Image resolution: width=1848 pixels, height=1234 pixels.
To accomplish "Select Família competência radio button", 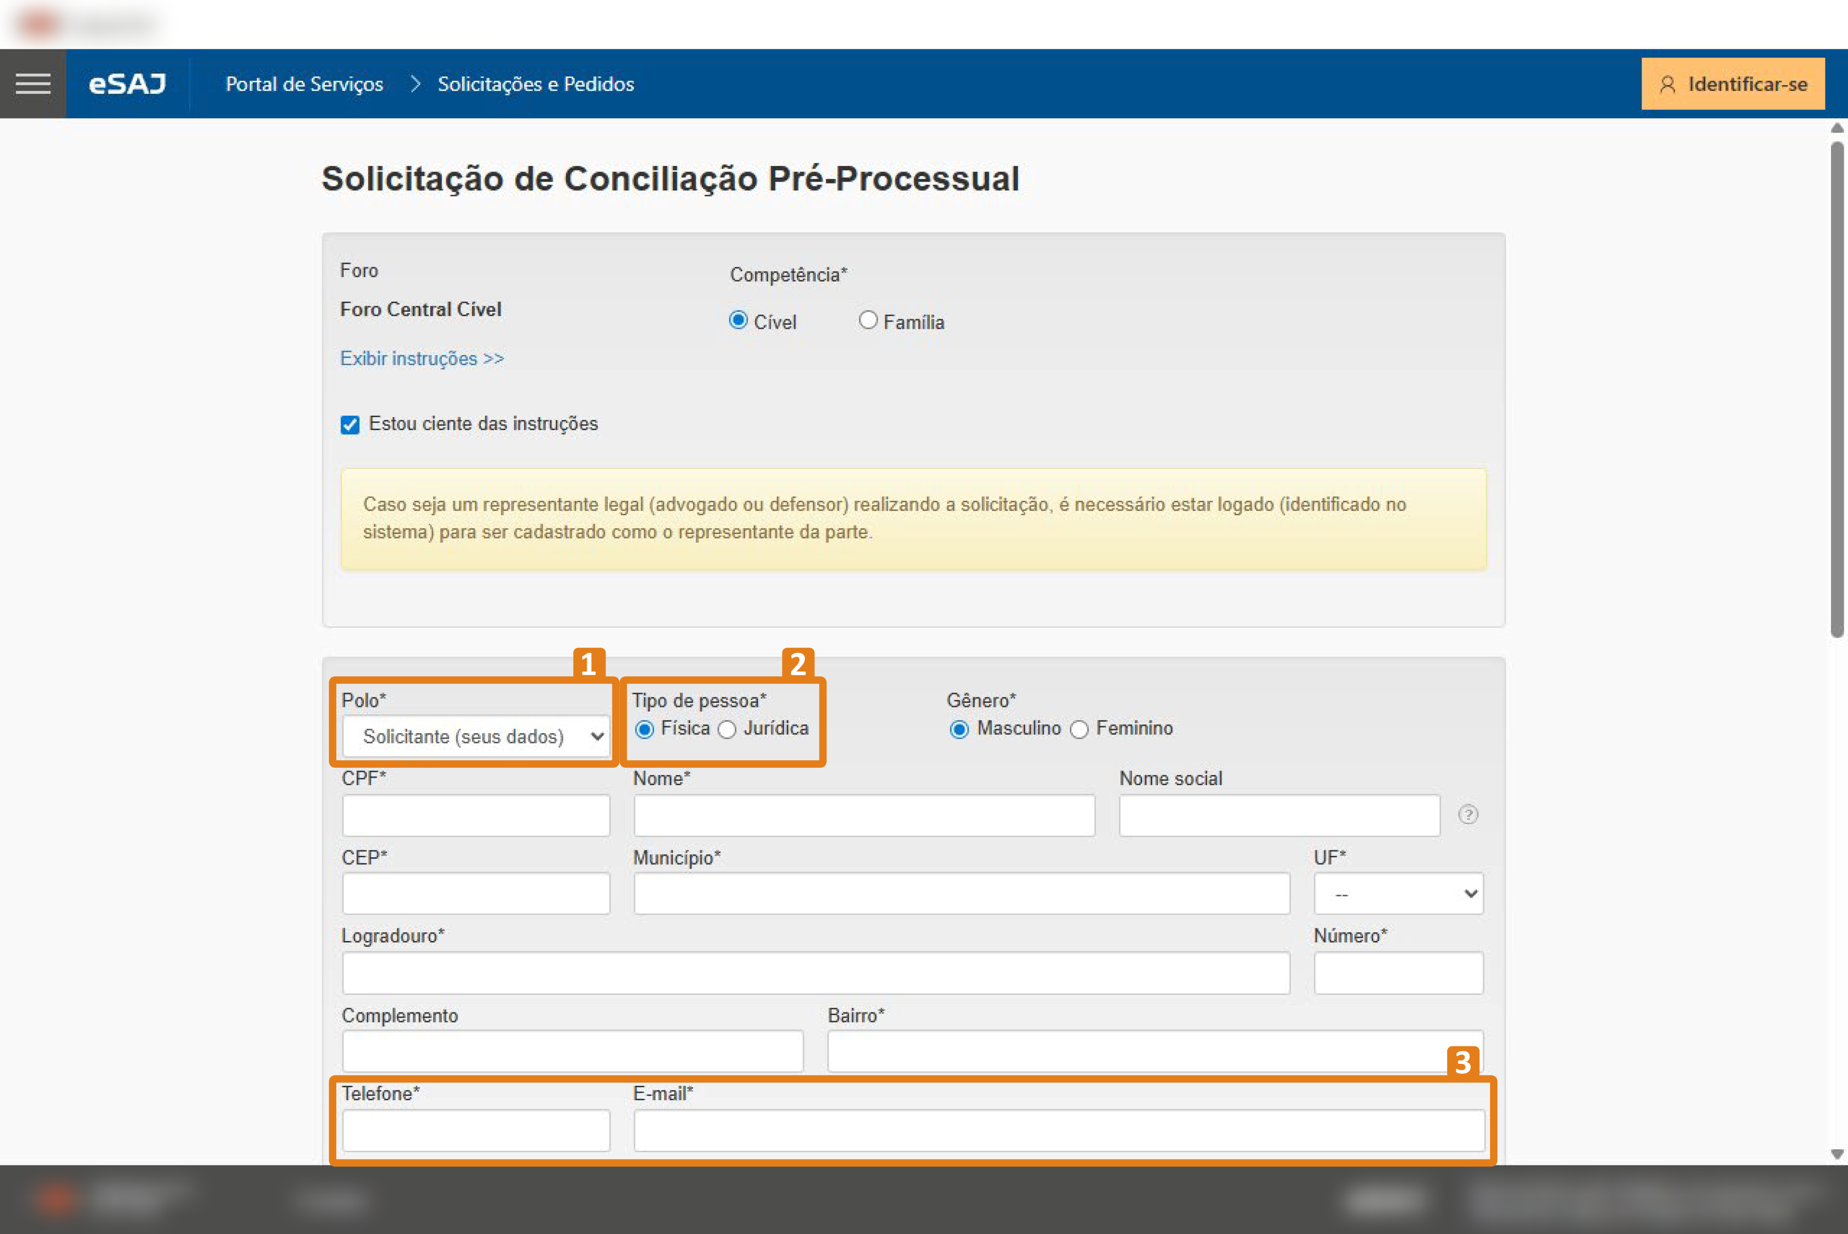I will tap(868, 320).
